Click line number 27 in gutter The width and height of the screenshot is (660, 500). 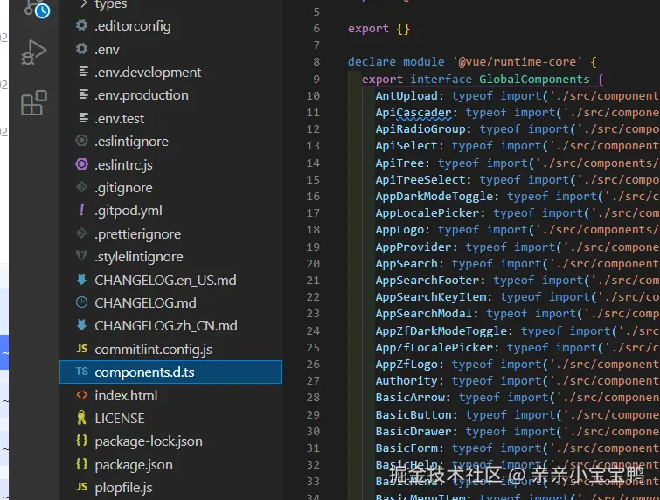click(x=313, y=380)
